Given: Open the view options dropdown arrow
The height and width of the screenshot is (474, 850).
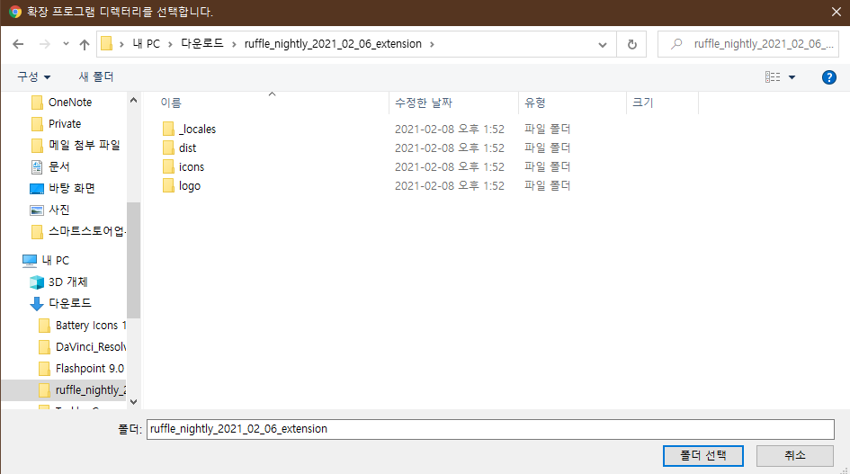Looking at the screenshot, I should point(792,77).
